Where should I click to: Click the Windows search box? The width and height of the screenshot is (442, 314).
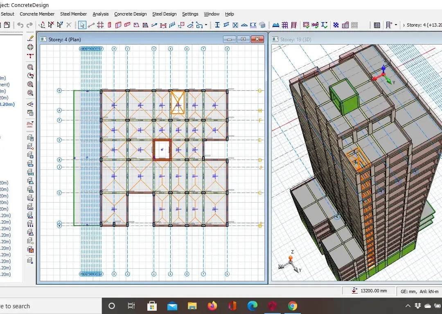[51, 306]
